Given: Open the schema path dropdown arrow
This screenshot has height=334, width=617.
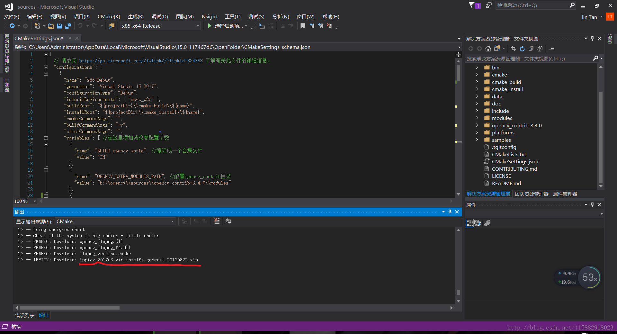Looking at the screenshot, I should (x=459, y=47).
